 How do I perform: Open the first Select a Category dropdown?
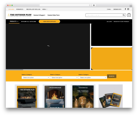pos(36,78)
